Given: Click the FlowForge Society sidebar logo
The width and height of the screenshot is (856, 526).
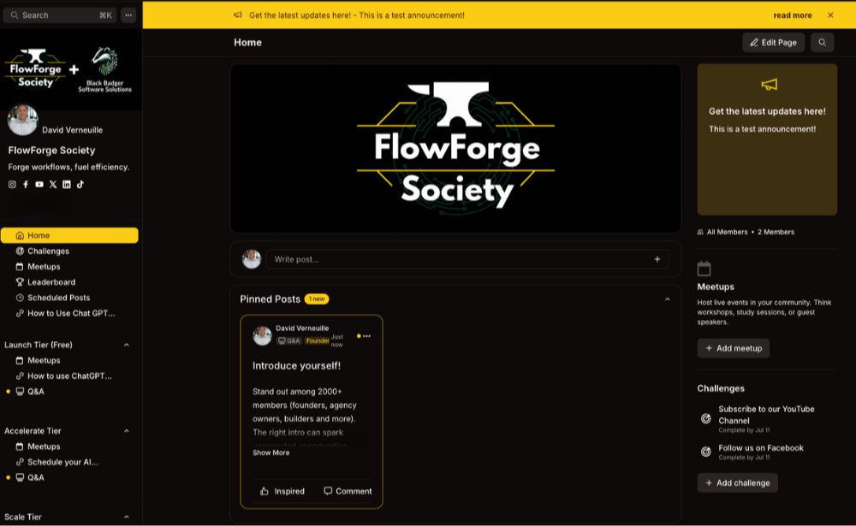Looking at the screenshot, I should click(35, 68).
